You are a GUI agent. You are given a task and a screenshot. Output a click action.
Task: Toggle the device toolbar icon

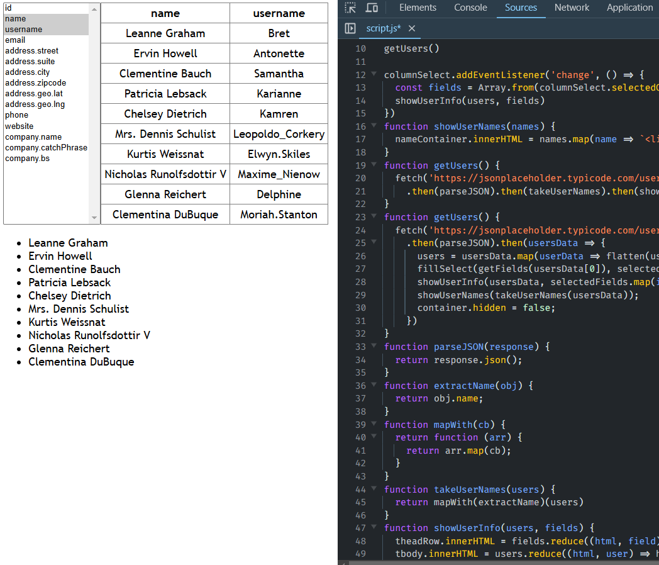pos(372,8)
